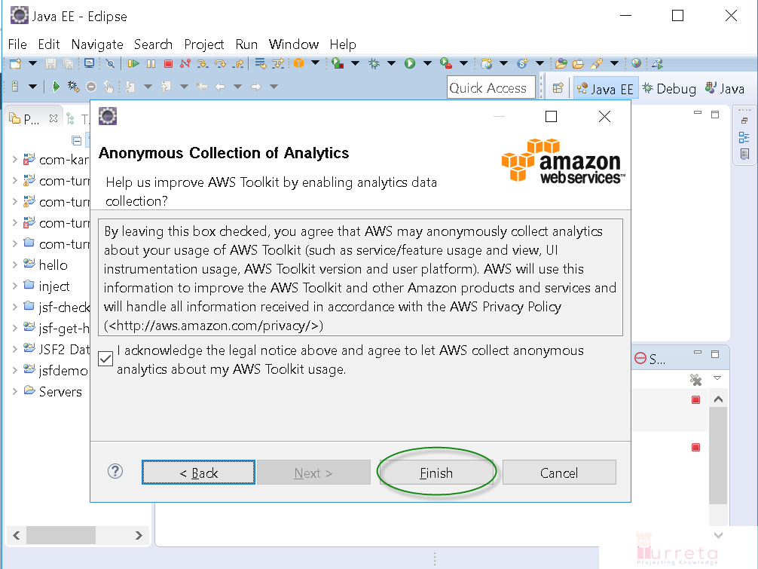The height and width of the screenshot is (569, 758).
Task: Click the Use Step Filters icon
Action: [278, 63]
